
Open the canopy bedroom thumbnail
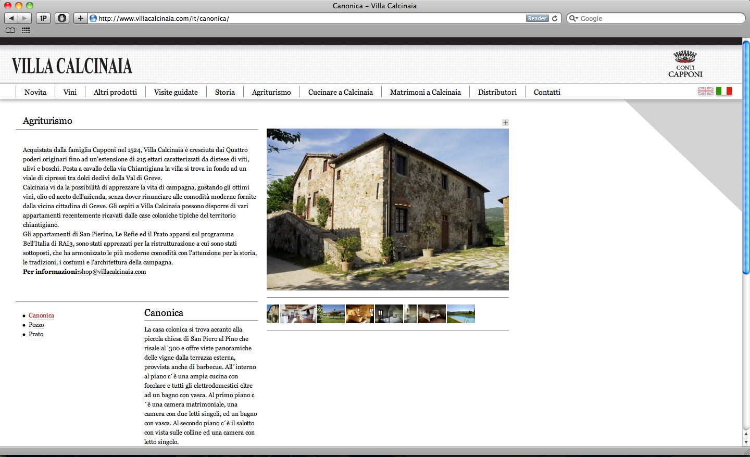(x=389, y=314)
